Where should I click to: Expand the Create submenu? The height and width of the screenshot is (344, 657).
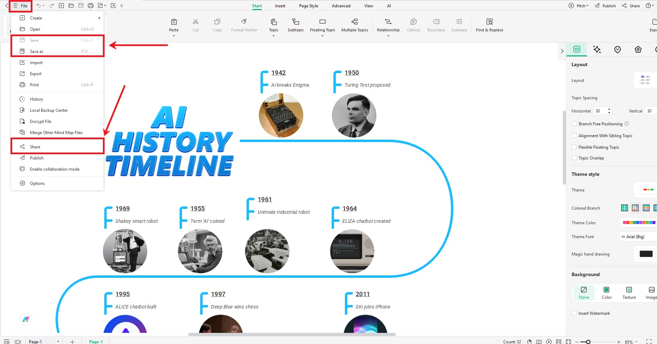[x=58, y=18]
